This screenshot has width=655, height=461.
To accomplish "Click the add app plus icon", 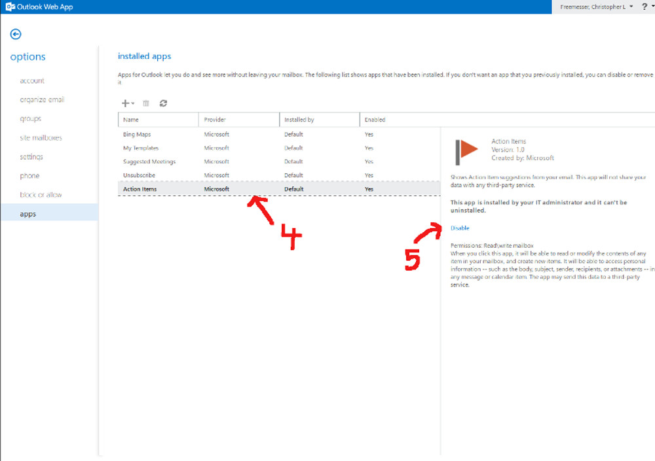I will (x=125, y=103).
